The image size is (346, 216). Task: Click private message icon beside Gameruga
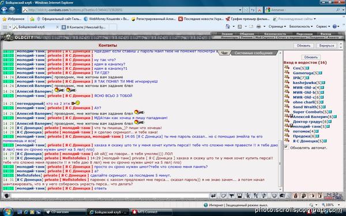(287, 73)
